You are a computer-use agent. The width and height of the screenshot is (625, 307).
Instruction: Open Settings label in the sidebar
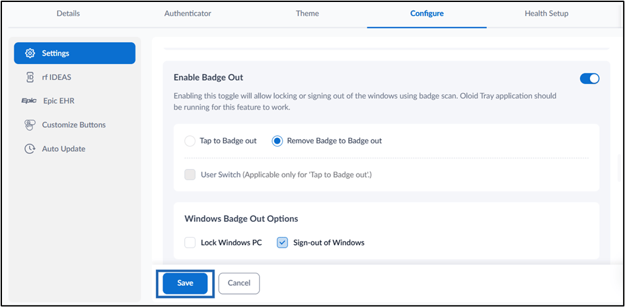pos(55,53)
